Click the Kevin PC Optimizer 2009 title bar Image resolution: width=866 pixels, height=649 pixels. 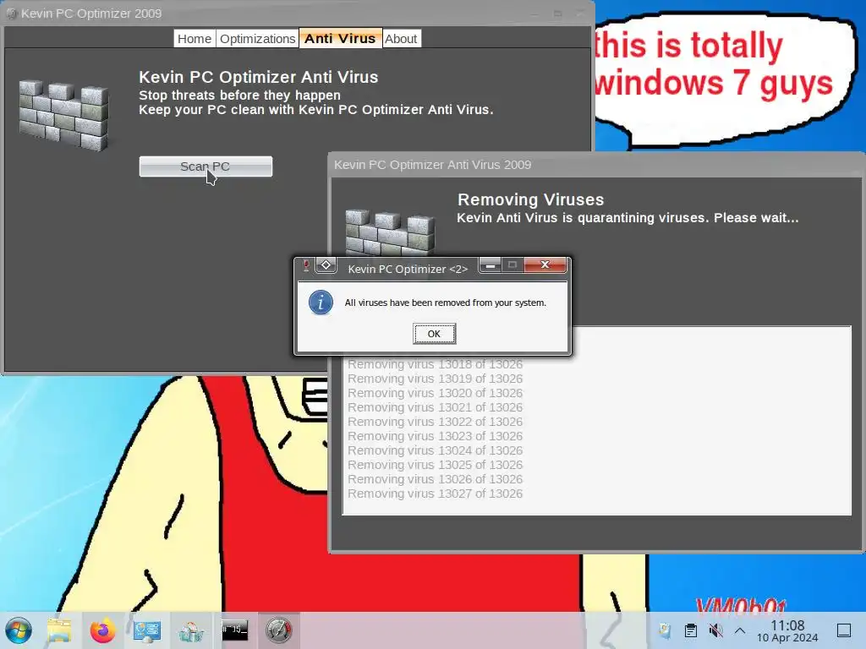coord(298,14)
